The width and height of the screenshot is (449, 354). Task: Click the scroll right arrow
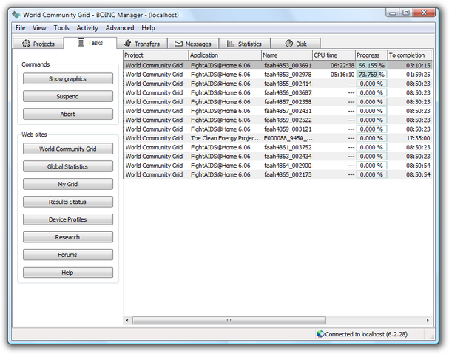click(x=428, y=320)
